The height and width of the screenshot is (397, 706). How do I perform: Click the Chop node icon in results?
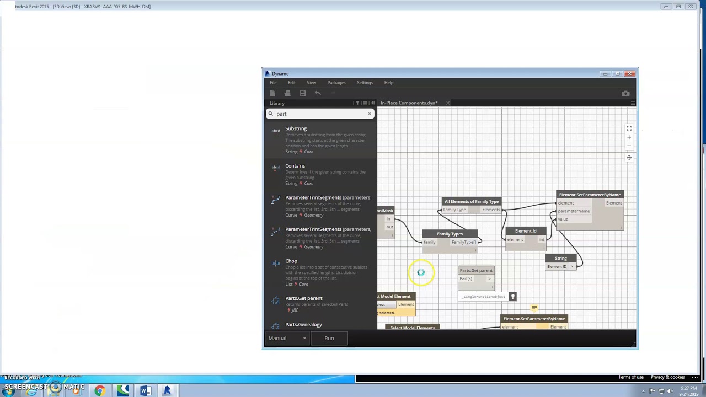click(x=276, y=263)
